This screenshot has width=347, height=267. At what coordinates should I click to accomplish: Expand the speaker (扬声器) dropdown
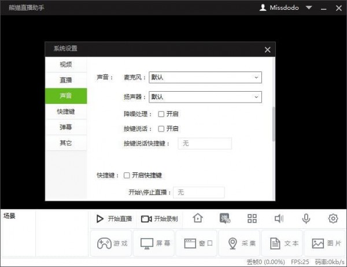205,97
